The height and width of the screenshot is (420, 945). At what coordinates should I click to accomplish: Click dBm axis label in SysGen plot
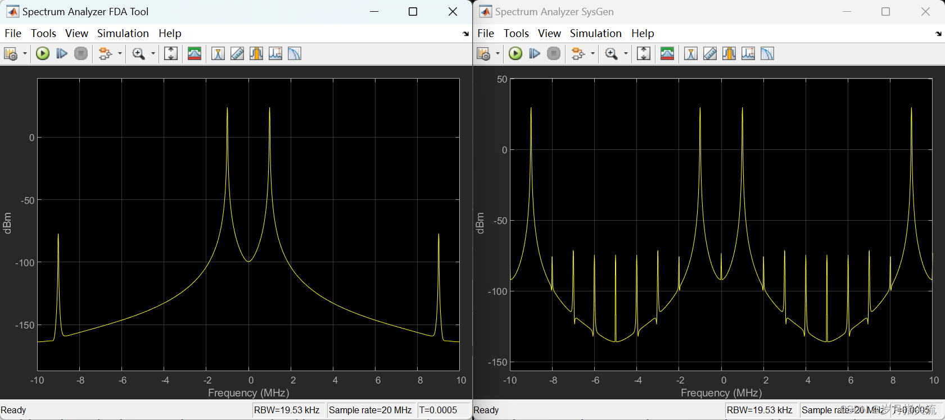coord(480,223)
